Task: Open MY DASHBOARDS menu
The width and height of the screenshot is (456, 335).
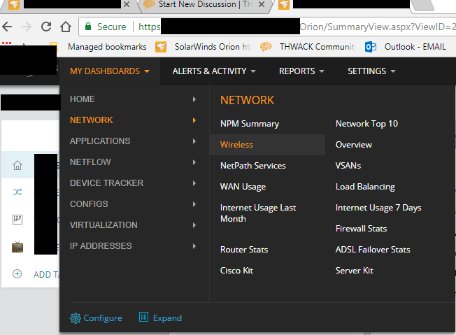Action: coord(110,71)
